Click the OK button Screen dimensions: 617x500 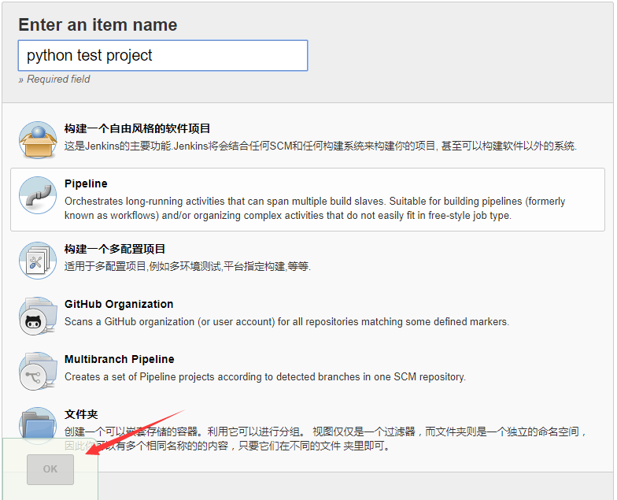click(50, 469)
